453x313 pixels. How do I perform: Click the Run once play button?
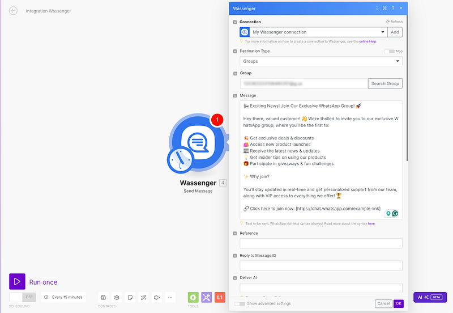click(17, 281)
